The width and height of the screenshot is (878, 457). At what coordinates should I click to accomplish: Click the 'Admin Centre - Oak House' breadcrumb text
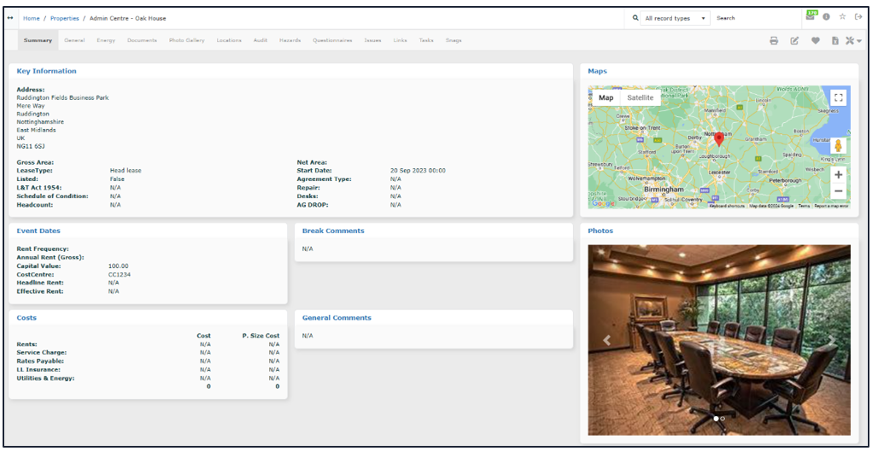point(127,18)
